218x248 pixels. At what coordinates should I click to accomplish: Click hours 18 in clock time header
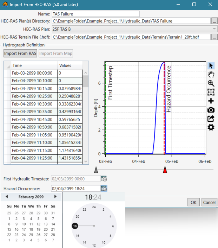coord(89,197)
